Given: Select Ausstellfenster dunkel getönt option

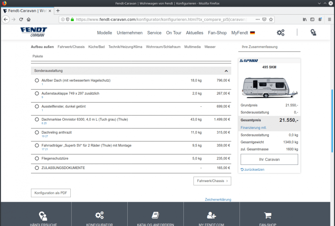Looking at the screenshot, I should pos(37,107).
